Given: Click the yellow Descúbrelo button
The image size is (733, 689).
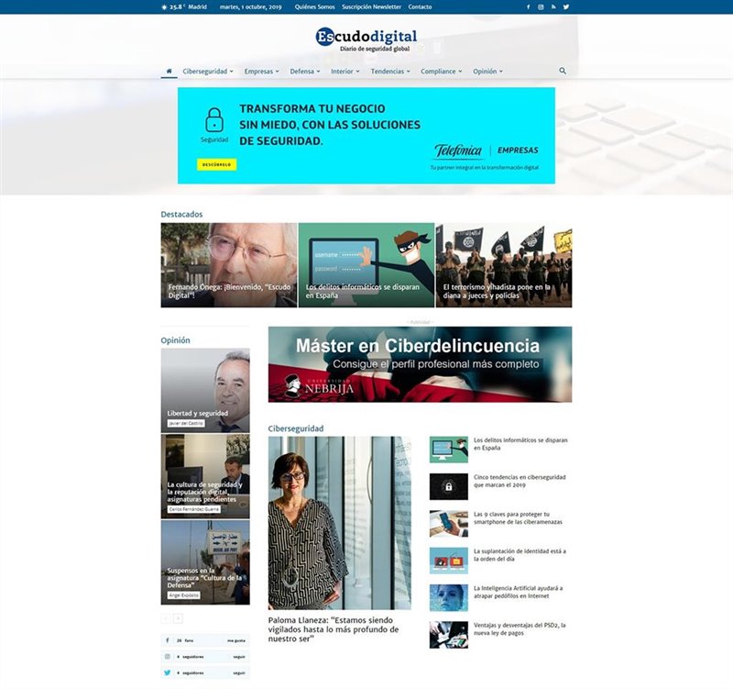Looking at the screenshot, I should point(217,165).
